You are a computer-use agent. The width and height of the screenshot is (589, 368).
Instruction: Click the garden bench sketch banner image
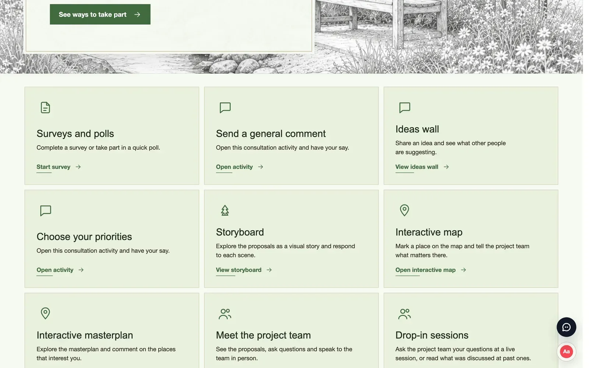448,36
